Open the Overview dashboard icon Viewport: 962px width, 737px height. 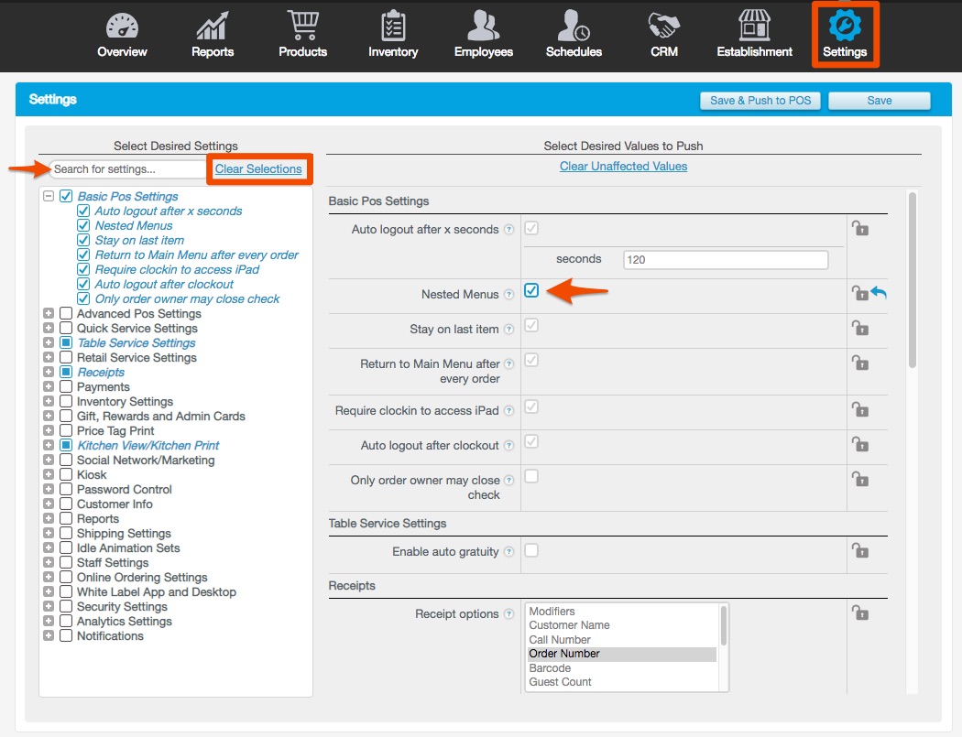pyautogui.click(x=122, y=24)
